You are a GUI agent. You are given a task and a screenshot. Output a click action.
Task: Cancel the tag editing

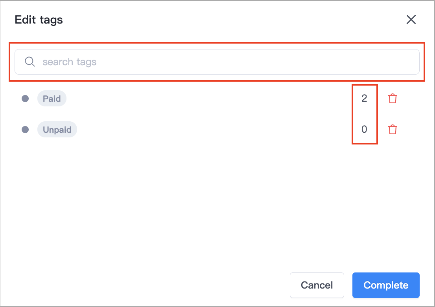pyautogui.click(x=317, y=285)
